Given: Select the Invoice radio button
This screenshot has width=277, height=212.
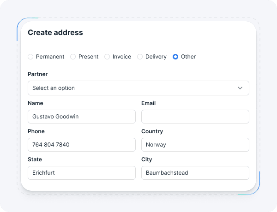Looking at the screenshot, I should 107,57.
